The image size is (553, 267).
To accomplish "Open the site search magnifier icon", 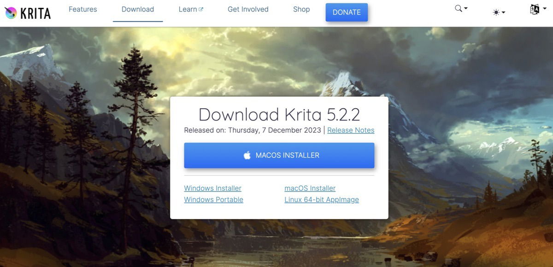I will pyautogui.click(x=457, y=8).
